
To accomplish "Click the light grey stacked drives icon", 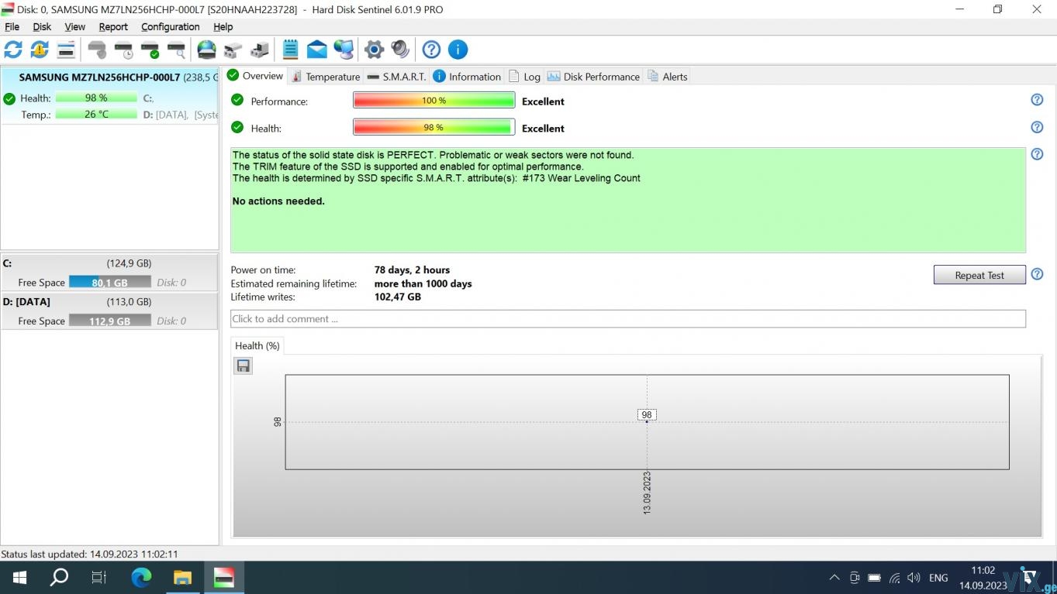I will [233, 50].
